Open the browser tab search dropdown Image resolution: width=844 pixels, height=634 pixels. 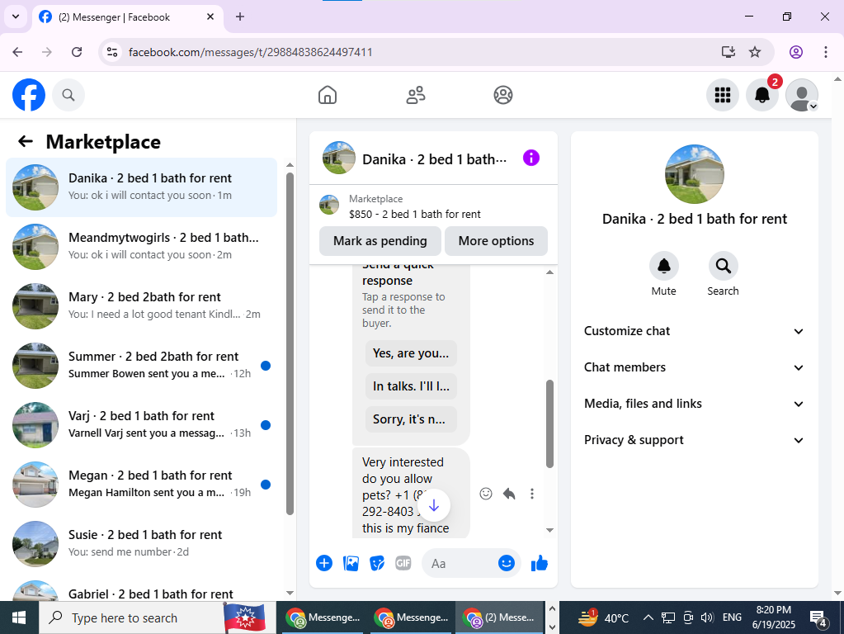[x=16, y=17]
